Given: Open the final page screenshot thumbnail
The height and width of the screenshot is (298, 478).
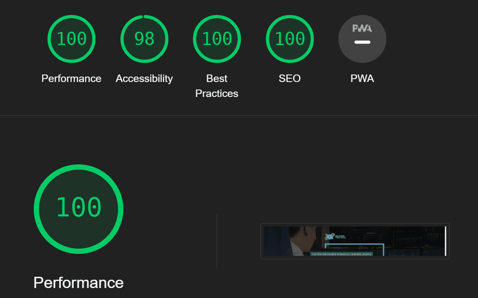Looking at the screenshot, I should pos(355,241).
